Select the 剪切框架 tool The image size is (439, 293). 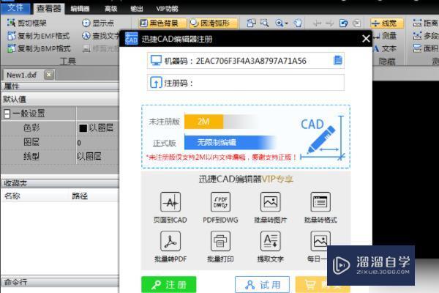tap(27, 23)
